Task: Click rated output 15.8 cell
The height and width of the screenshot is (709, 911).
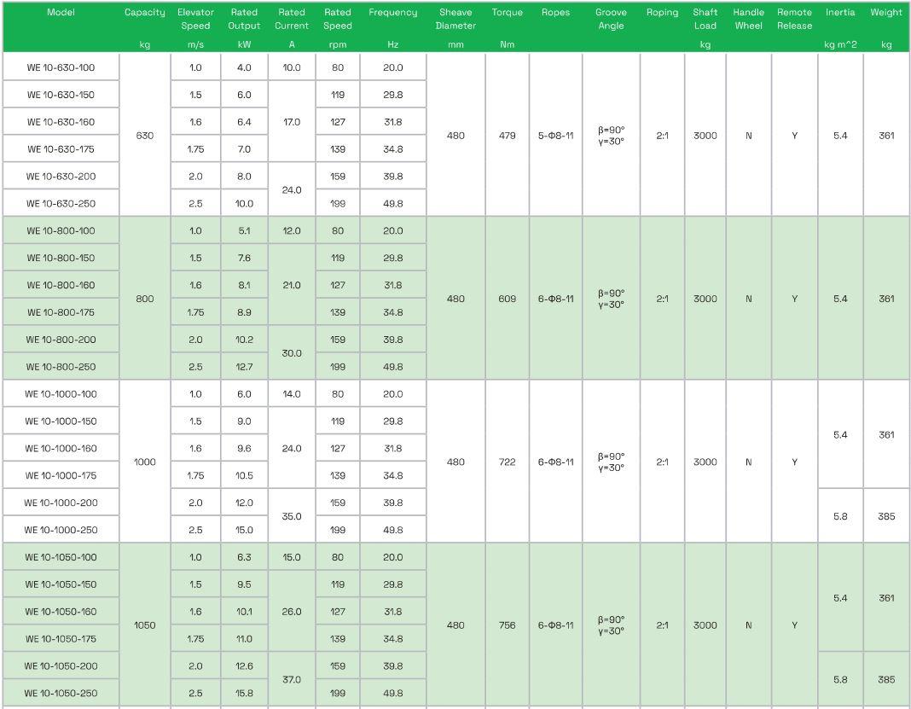Action: tap(244, 694)
